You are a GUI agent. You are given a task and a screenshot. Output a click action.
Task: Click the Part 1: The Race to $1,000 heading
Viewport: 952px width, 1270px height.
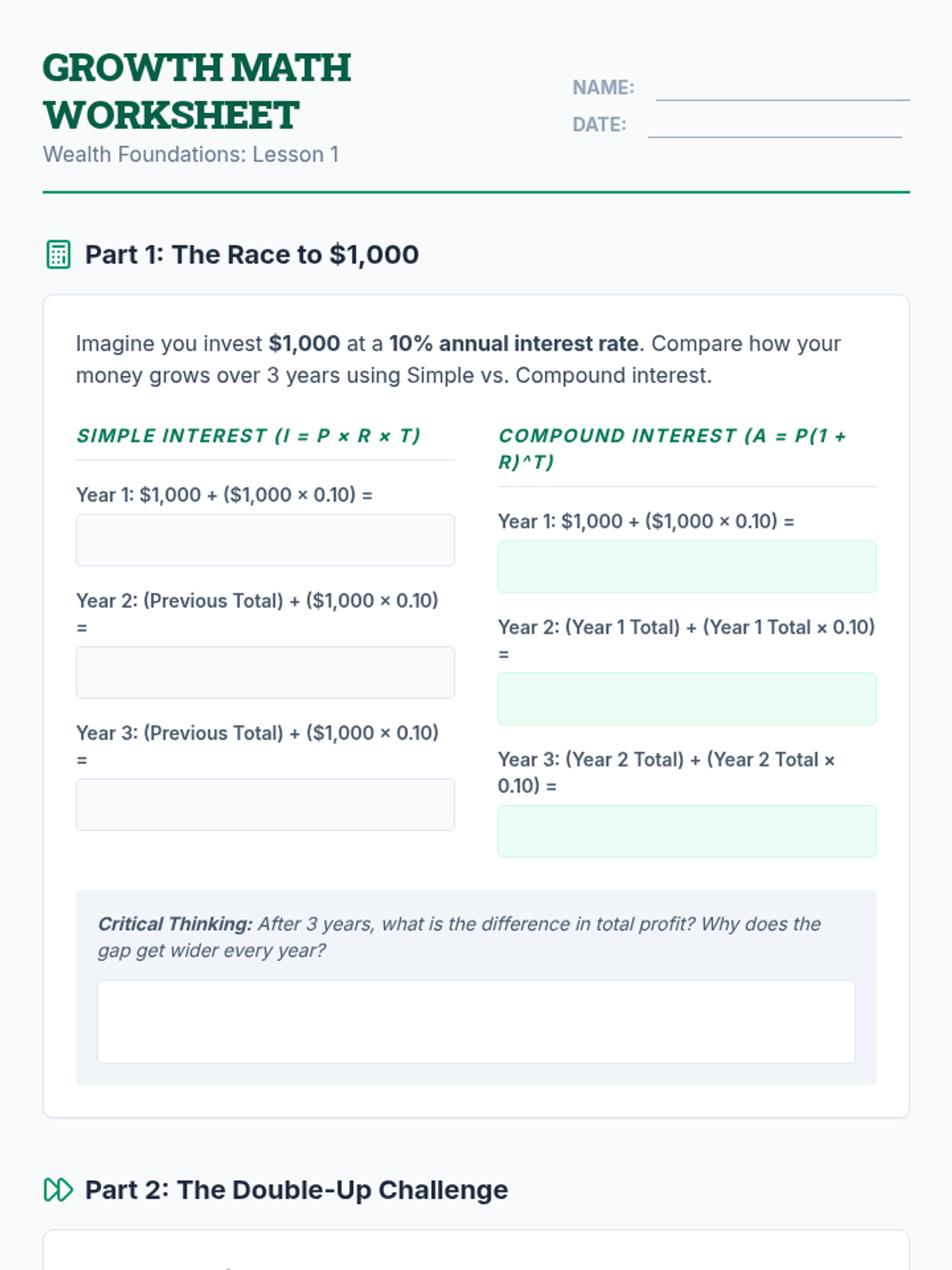point(251,255)
